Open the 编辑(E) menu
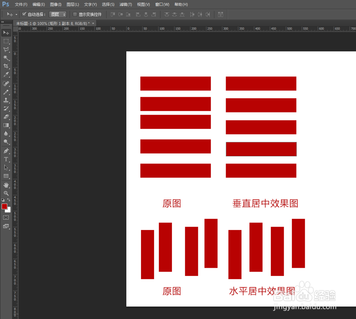Screen dimensions: 356x319 pos(38,5)
